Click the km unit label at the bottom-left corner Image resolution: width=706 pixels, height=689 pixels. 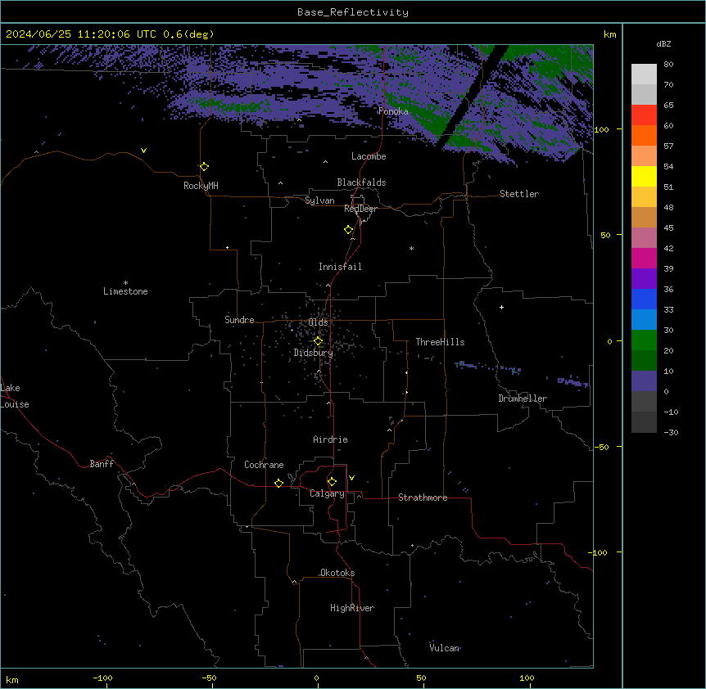click(12, 679)
